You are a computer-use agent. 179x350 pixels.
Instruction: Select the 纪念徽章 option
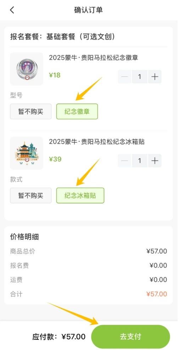77,111
